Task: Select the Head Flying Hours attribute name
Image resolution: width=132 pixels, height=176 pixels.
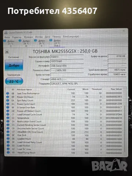Action: pos(26,153)
